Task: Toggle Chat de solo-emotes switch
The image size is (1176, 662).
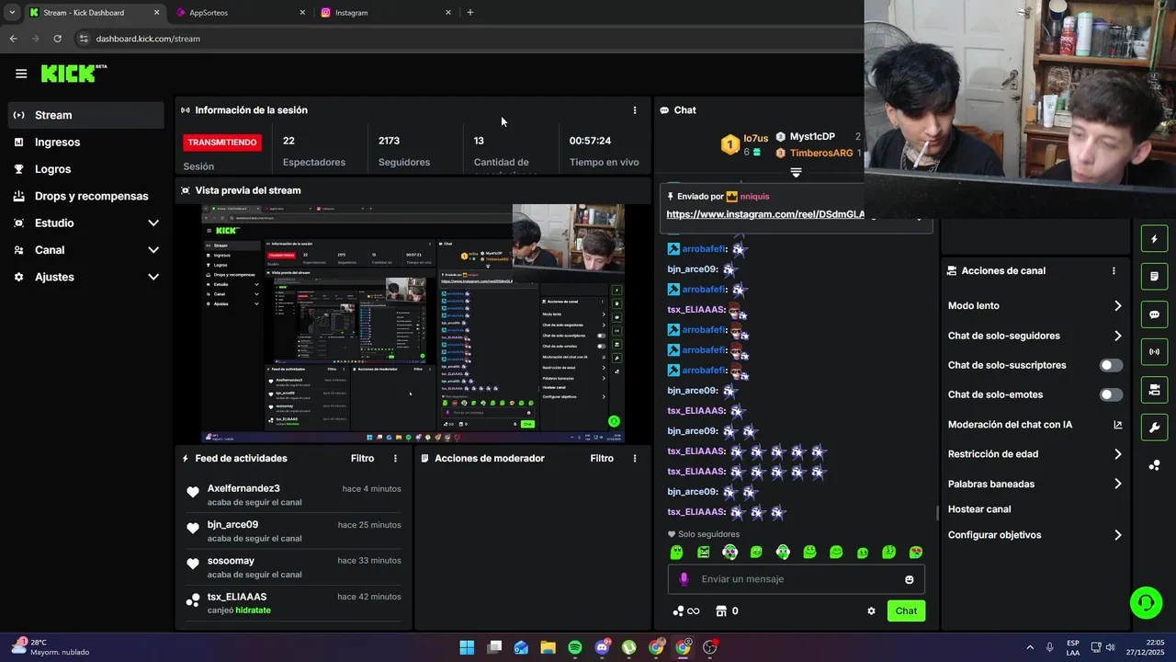Action: 1111,394
